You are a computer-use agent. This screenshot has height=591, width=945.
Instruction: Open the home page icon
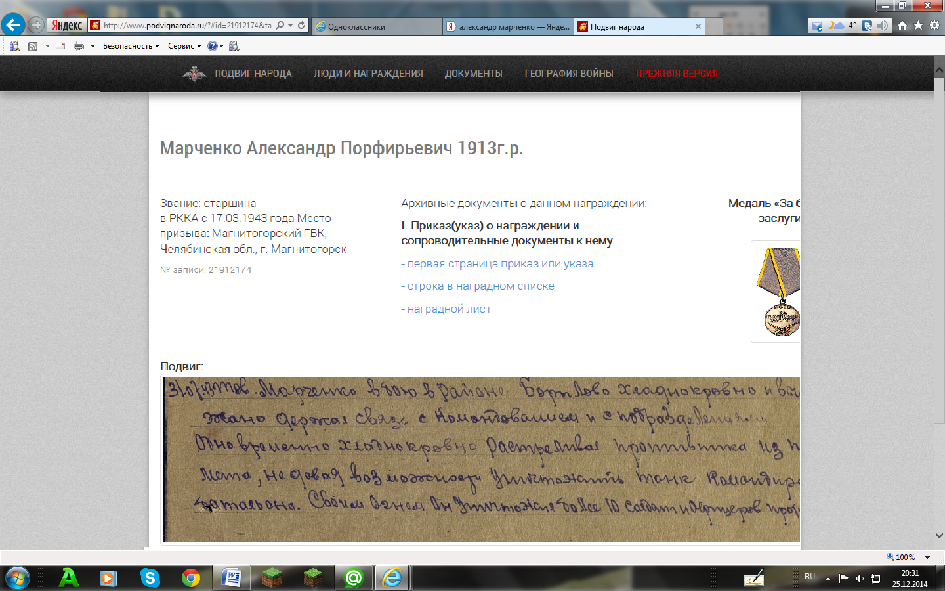coord(902,26)
